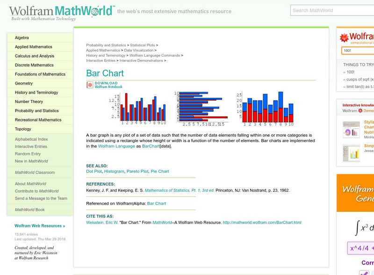Click the Wolfram Alpha input containing 100!
This screenshot has height=275, width=374.
click(358, 51)
